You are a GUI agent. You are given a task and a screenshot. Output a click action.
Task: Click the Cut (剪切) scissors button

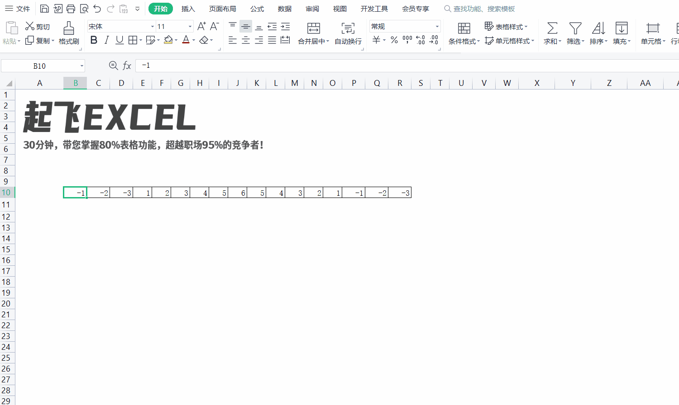point(38,27)
